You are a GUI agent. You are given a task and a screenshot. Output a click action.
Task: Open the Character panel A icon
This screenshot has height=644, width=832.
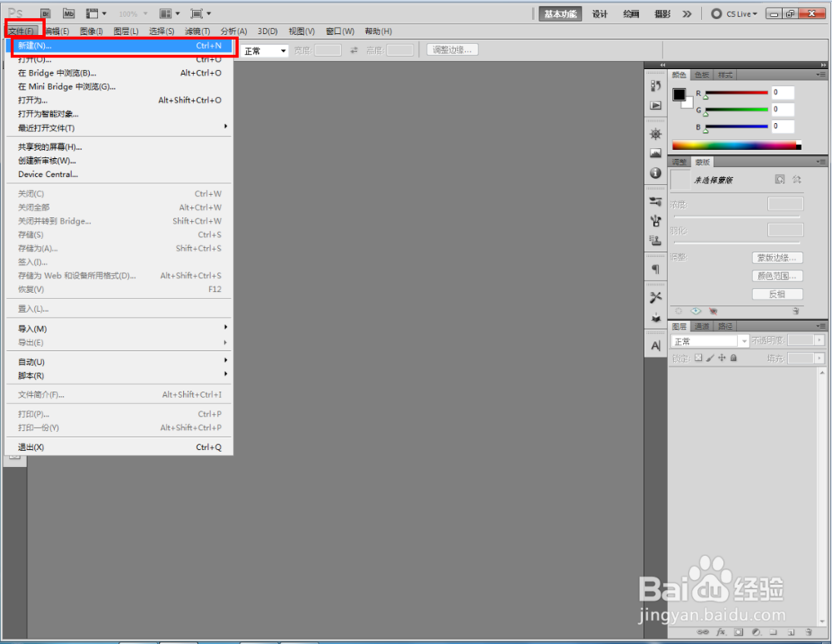coord(656,346)
